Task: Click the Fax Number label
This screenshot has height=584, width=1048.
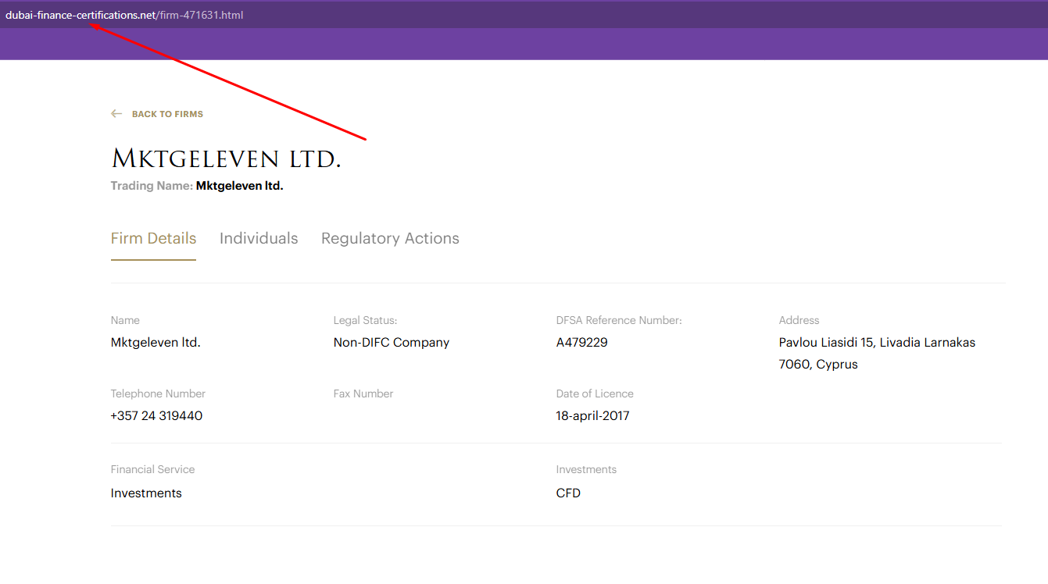Action: click(x=363, y=393)
